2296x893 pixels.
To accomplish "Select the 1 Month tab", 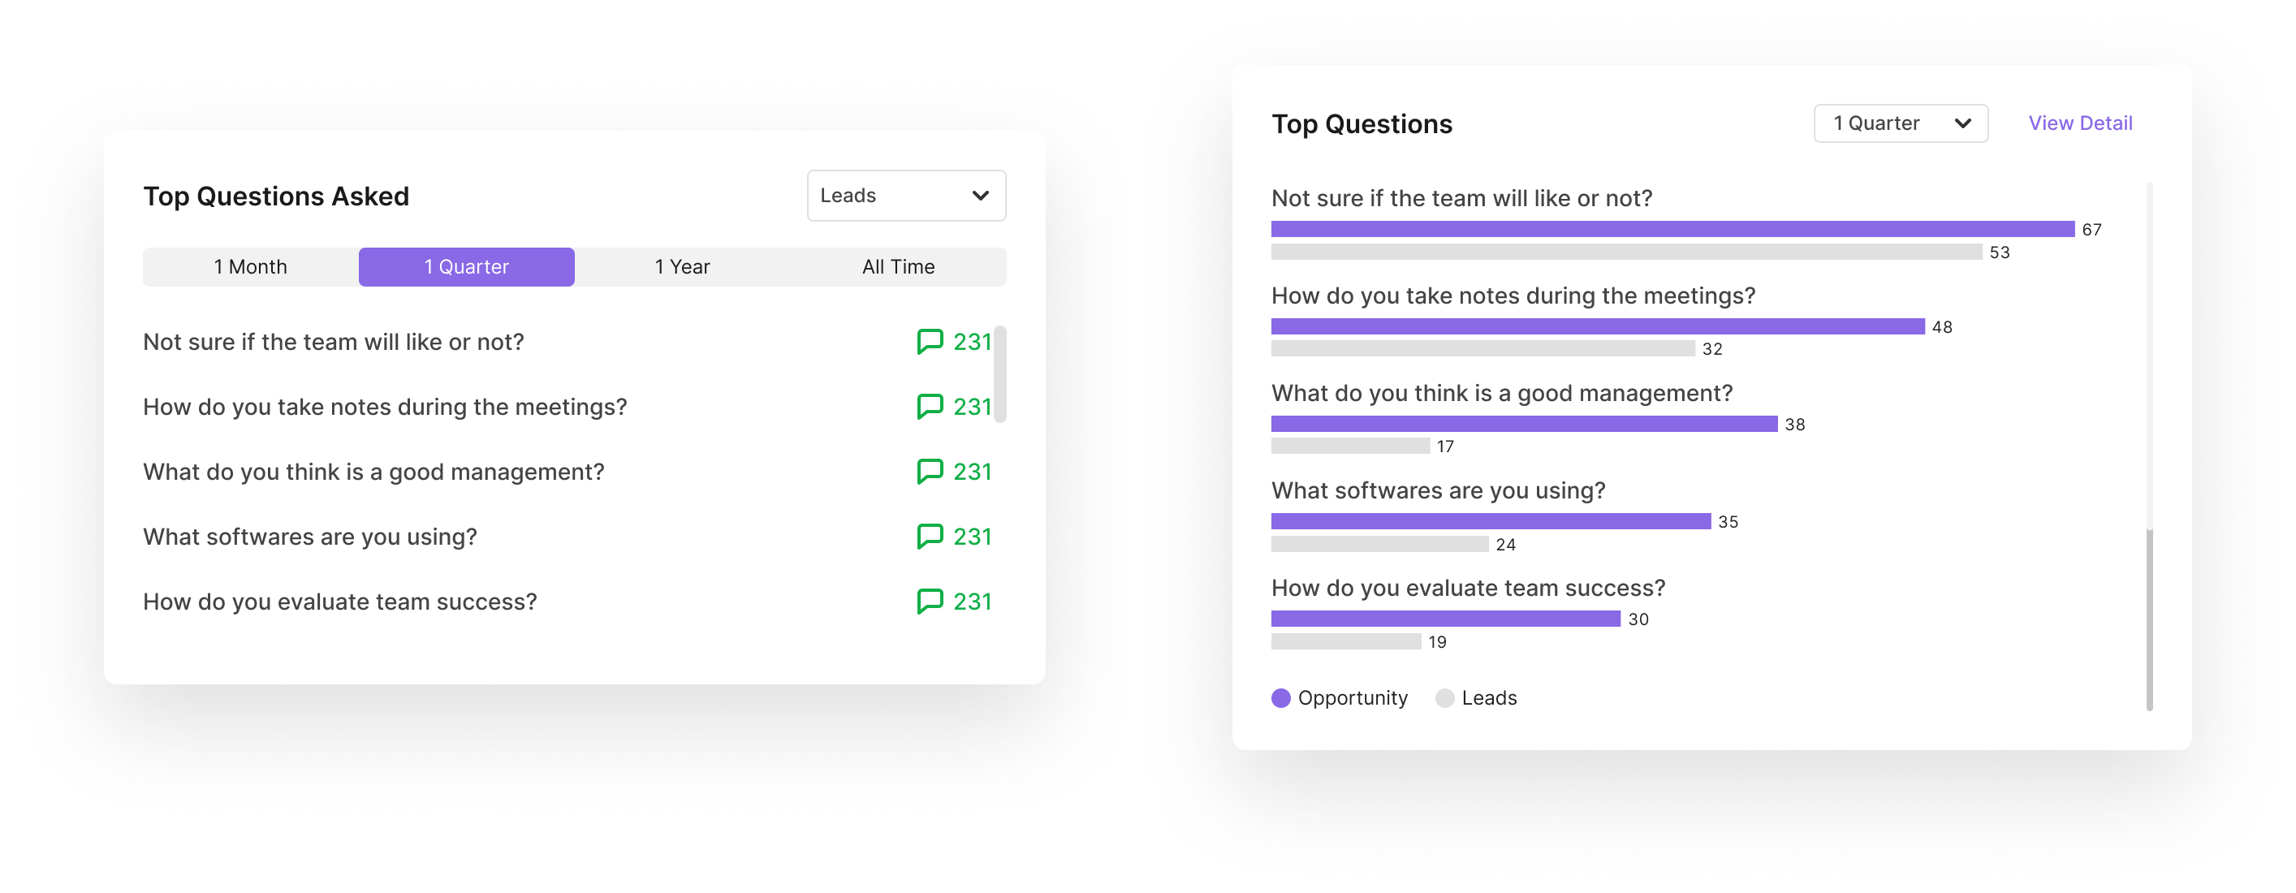I will pyautogui.click(x=250, y=266).
